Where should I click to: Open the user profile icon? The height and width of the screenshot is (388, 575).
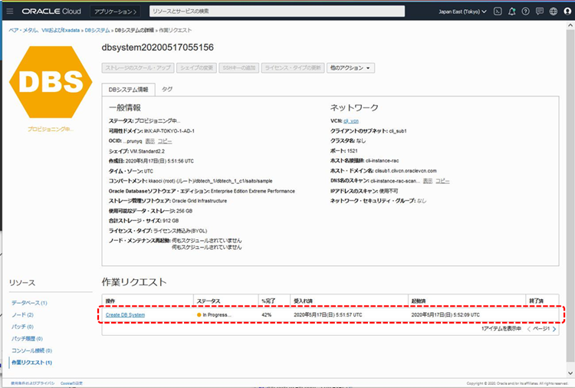(x=568, y=12)
